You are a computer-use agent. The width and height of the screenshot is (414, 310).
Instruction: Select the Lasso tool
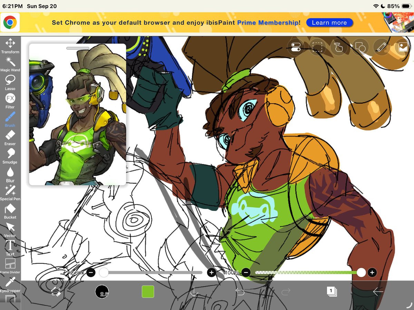click(x=10, y=83)
